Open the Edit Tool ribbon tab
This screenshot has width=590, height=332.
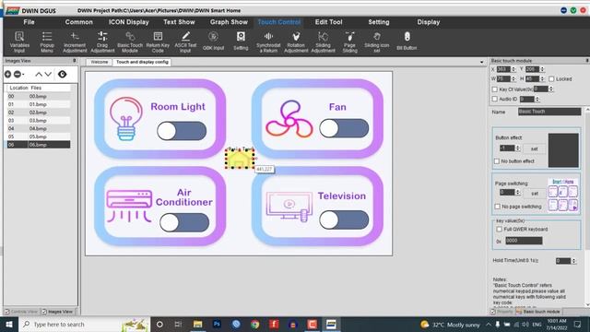(x=328, y=22)
